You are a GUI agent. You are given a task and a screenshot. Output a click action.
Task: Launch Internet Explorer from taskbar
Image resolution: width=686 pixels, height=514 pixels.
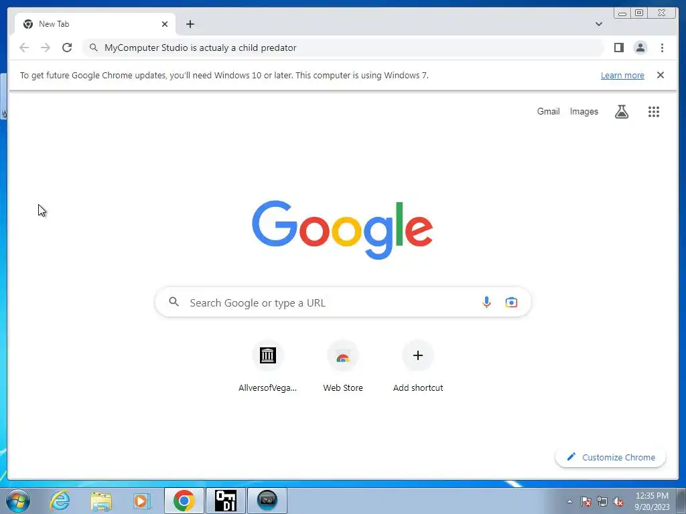tap(60, 501)
